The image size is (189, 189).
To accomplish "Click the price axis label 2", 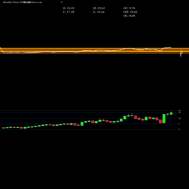I will pyautogui.click(x=179, y=129).
